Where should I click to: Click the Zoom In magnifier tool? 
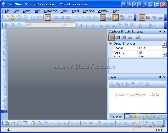click(5, 86)
